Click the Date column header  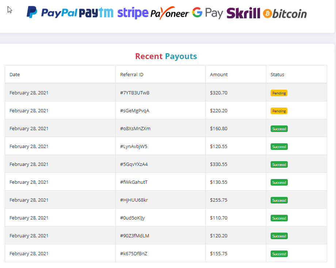[15, 74]
